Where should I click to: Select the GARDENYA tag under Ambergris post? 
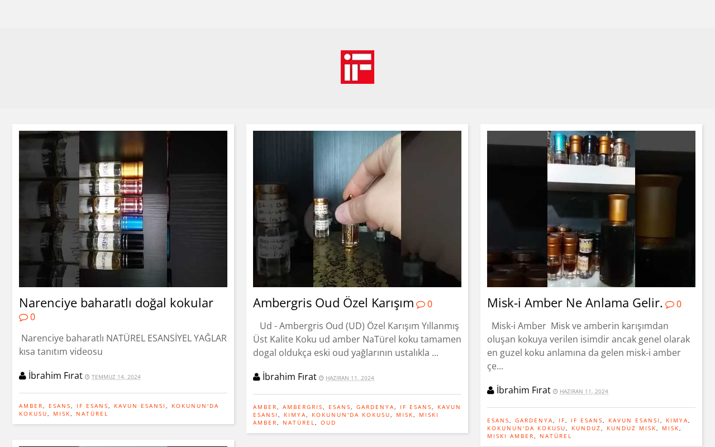375,407
